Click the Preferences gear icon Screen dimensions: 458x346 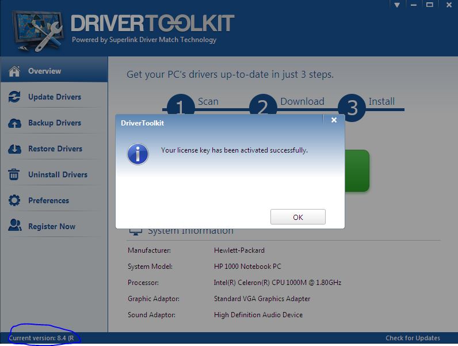14,200
